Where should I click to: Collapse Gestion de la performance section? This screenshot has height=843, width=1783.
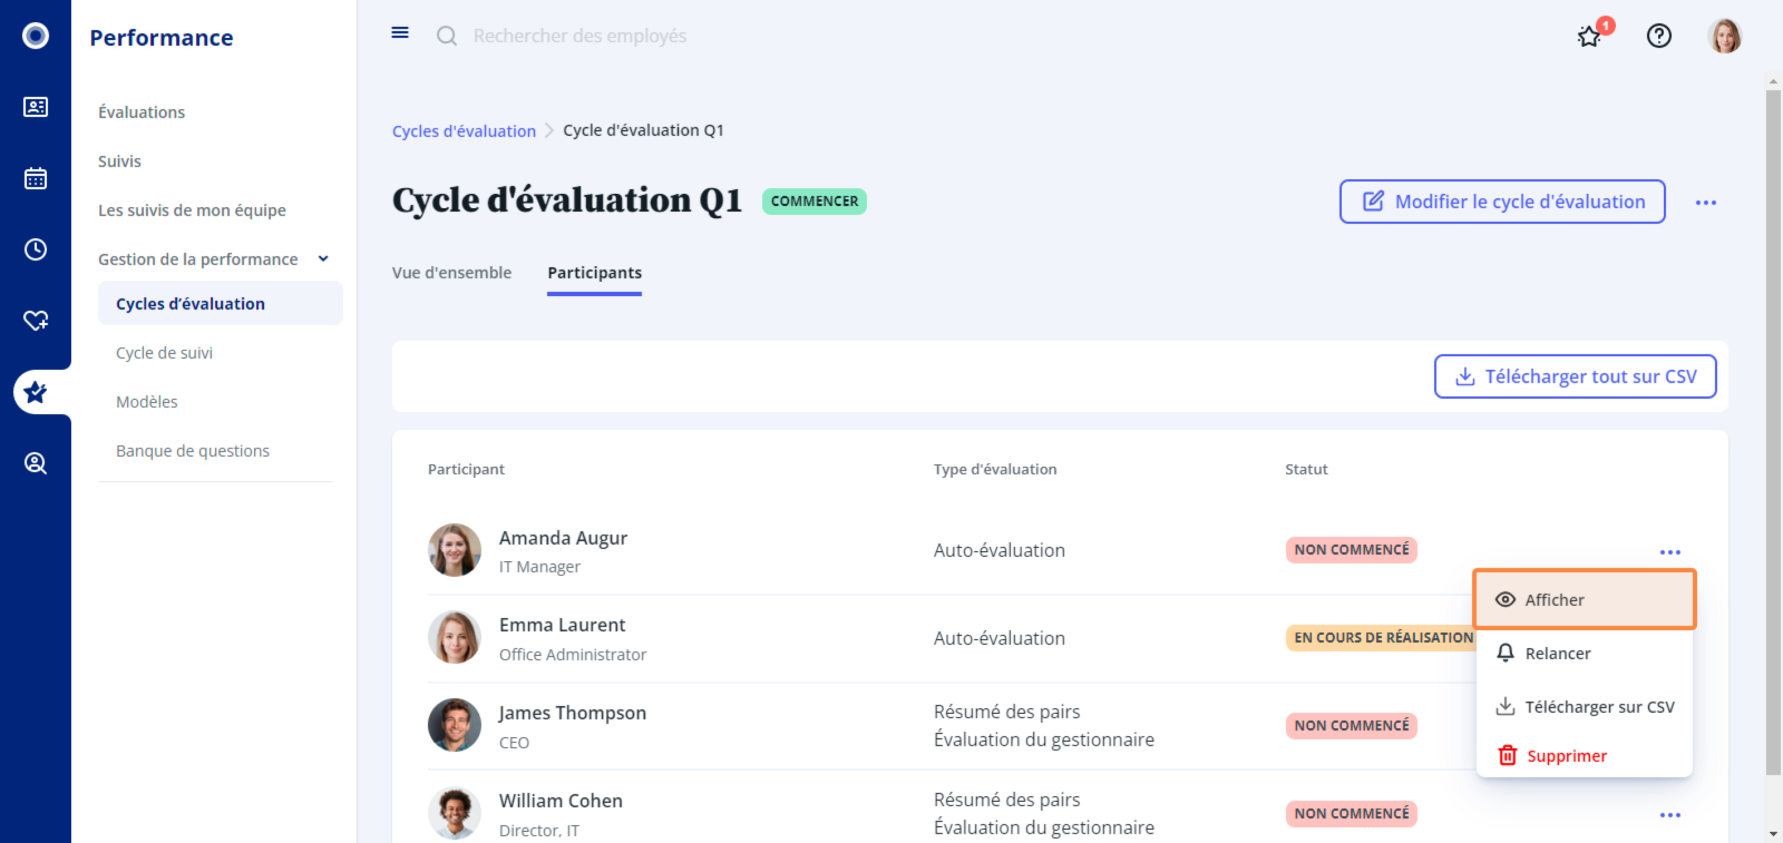(323, 259)
